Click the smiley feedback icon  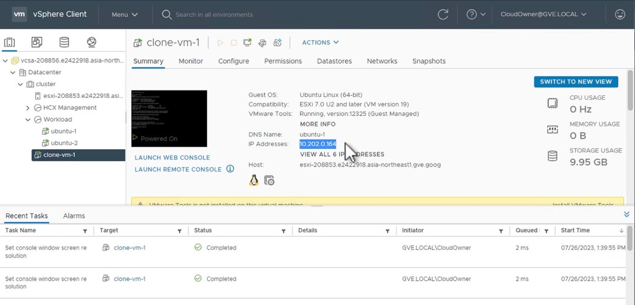pos(619,14)
